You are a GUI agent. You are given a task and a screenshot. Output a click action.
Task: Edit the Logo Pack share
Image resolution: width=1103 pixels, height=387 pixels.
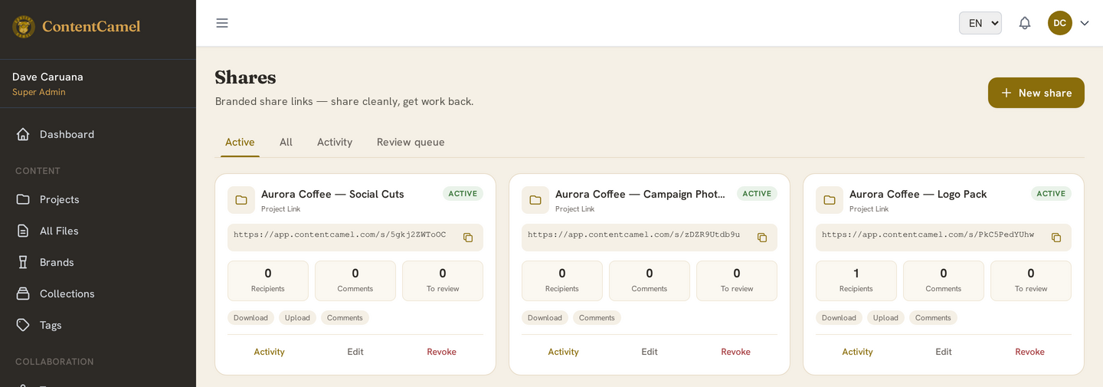tap(944, 352)
